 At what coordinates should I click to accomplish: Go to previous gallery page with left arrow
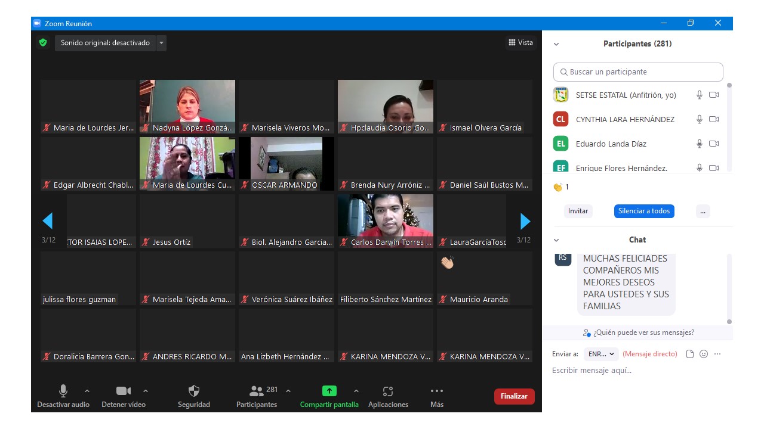[x=48, y=221]
